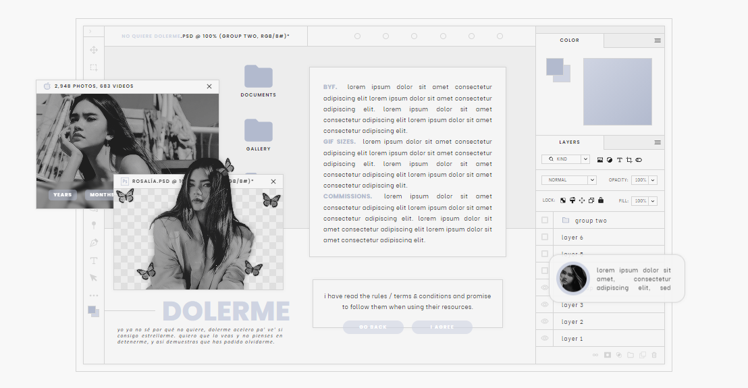Close the Rosalía.psd window
The width and height of the screenshot is (748, 388).
tap(273, 181)
